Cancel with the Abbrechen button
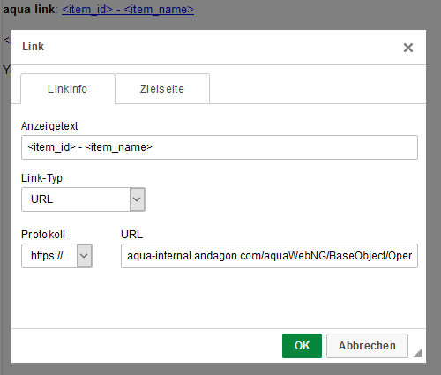The height and width of the screenshot is (375, 441). tap(367, 346)
